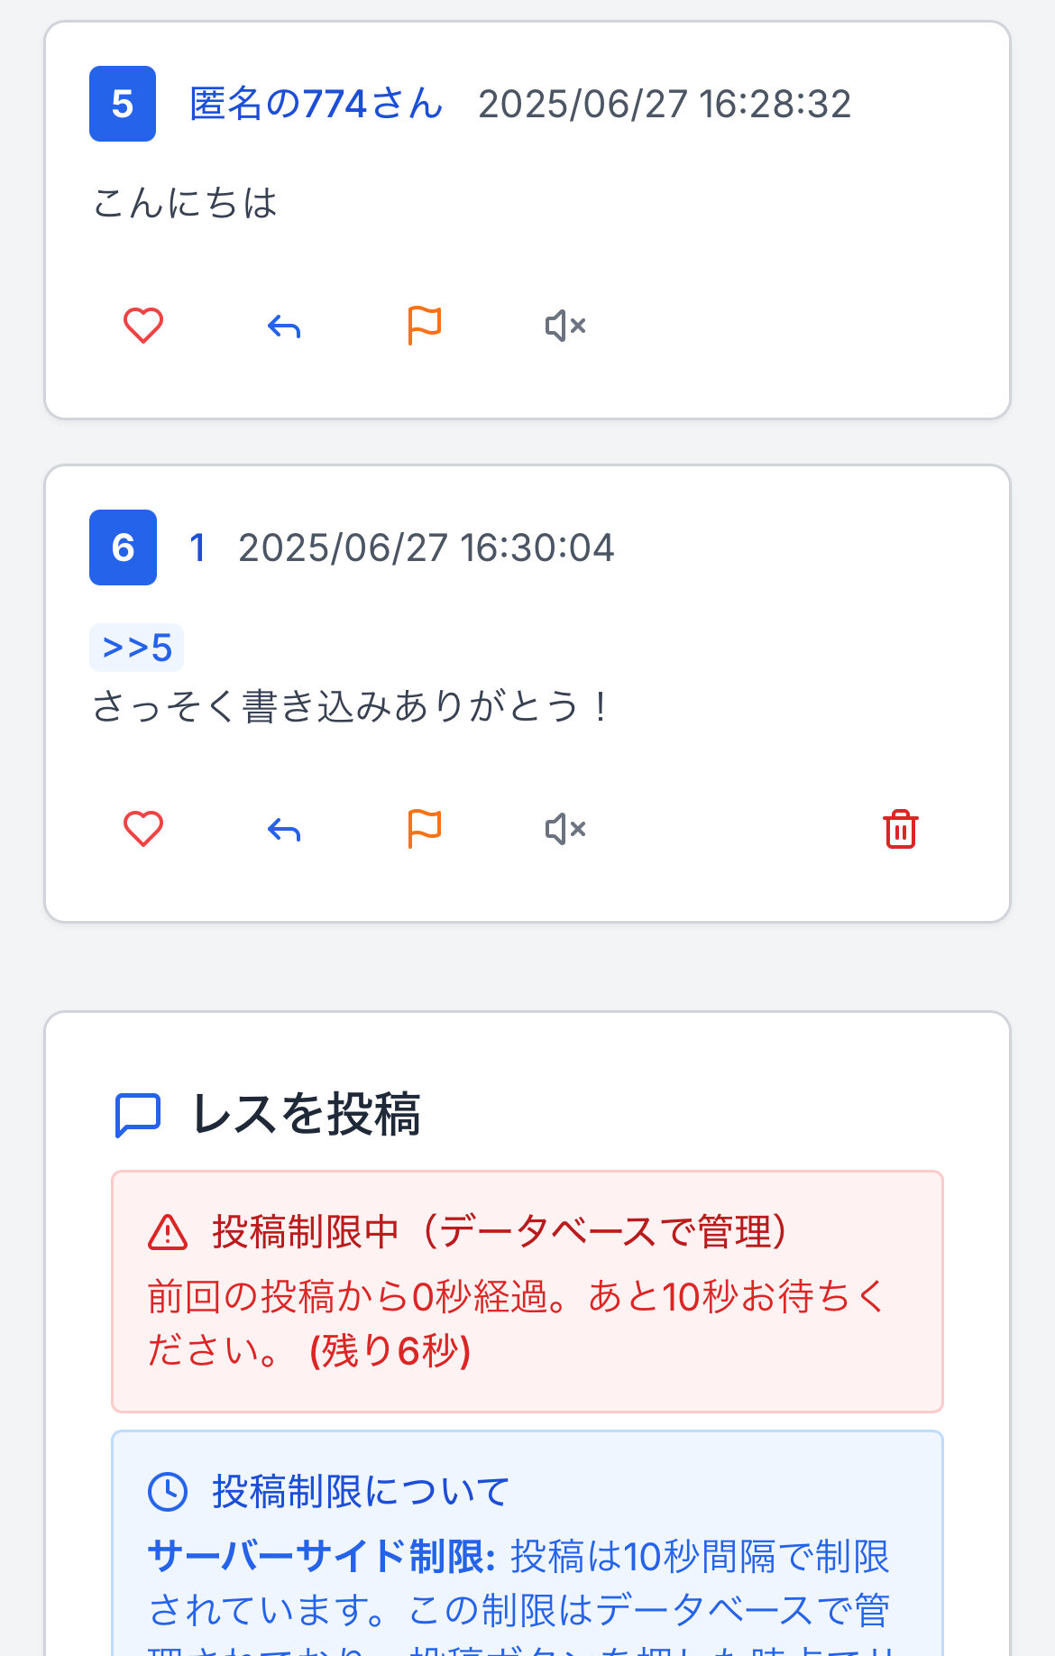The image size is (1055, 1656).
Task: Click the blue number 5 post badge
Action: [123, 104]
